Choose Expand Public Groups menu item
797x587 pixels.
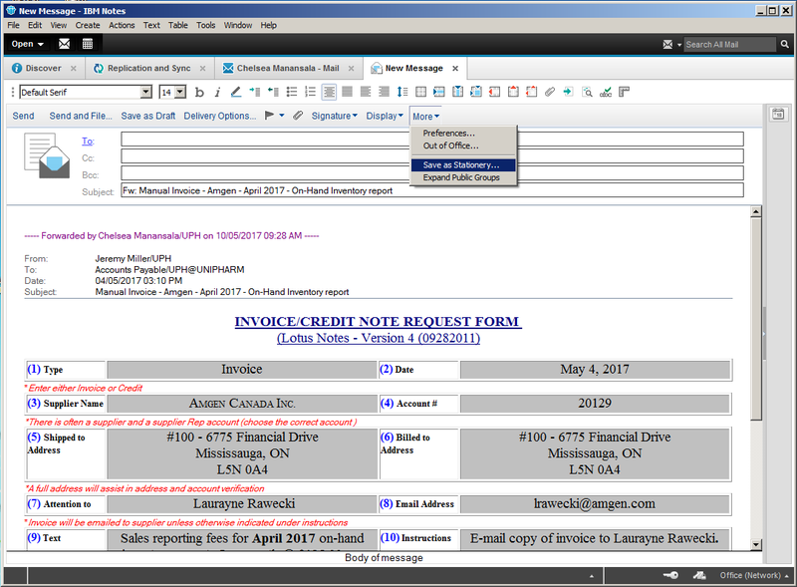[463, 177]
